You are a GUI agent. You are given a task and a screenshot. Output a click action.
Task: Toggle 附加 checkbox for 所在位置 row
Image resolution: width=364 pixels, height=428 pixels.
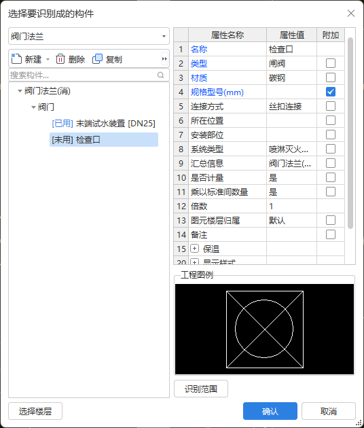coord(331,120)
